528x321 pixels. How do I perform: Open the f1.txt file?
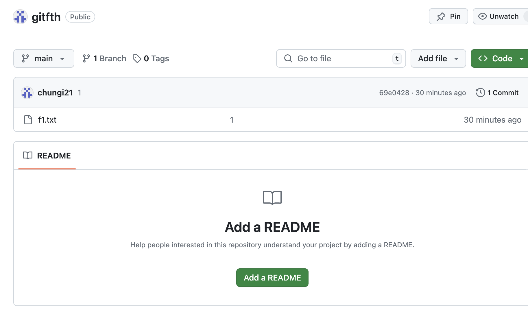coord(47,120)
